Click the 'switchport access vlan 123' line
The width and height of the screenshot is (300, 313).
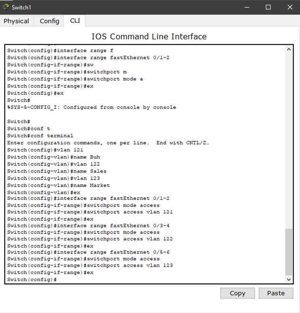pyautogui.click(x=90, y=265)
